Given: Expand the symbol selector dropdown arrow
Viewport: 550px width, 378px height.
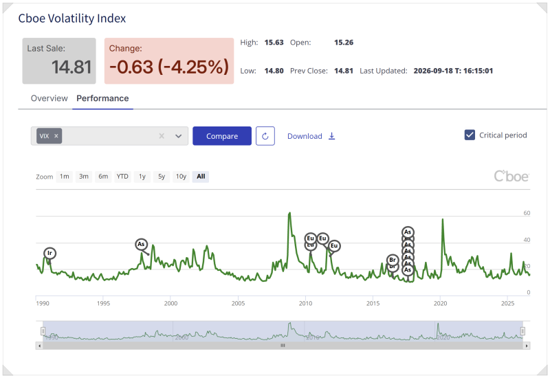Looking at the screenshot, I should 179,136.
